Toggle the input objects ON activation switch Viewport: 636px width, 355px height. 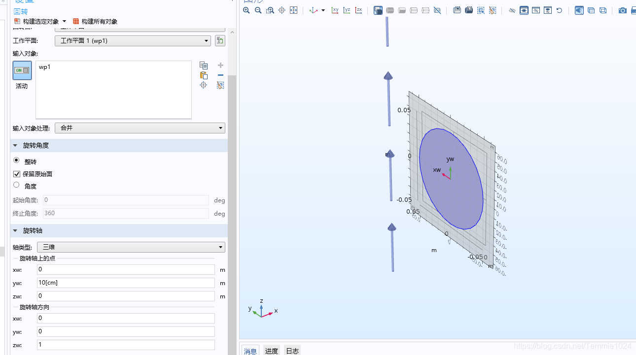point(22,70)
